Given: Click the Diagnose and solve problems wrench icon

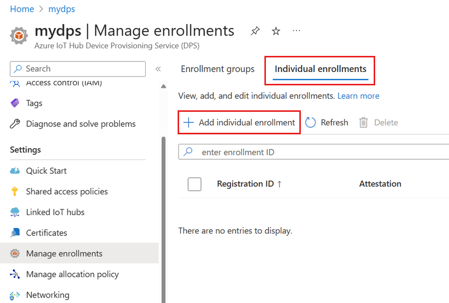Looking at the screenshot, I should click(x=15, y=124).
